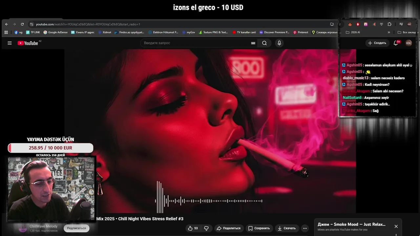Image resolution: width=420 pixels, height=236 pixels.
Task: Close the 'Джем – Smoke Mood' mix panel
Action: point(396,226)
